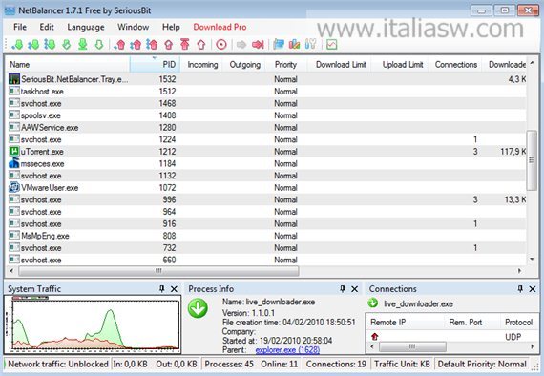
Task: Select the taskhost.exe process row
Action: [266, 92]
